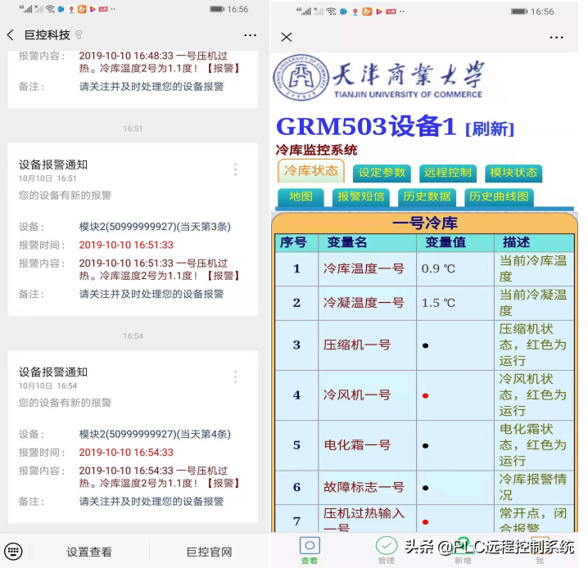Open the 报警短信 tab
The width and height of the screenshot is (588, 568).
tap(361, 196)
